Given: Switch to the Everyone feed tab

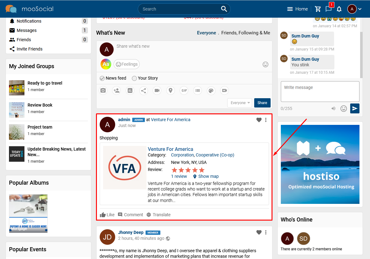Looking at the screenshot, I should (207, 33).
